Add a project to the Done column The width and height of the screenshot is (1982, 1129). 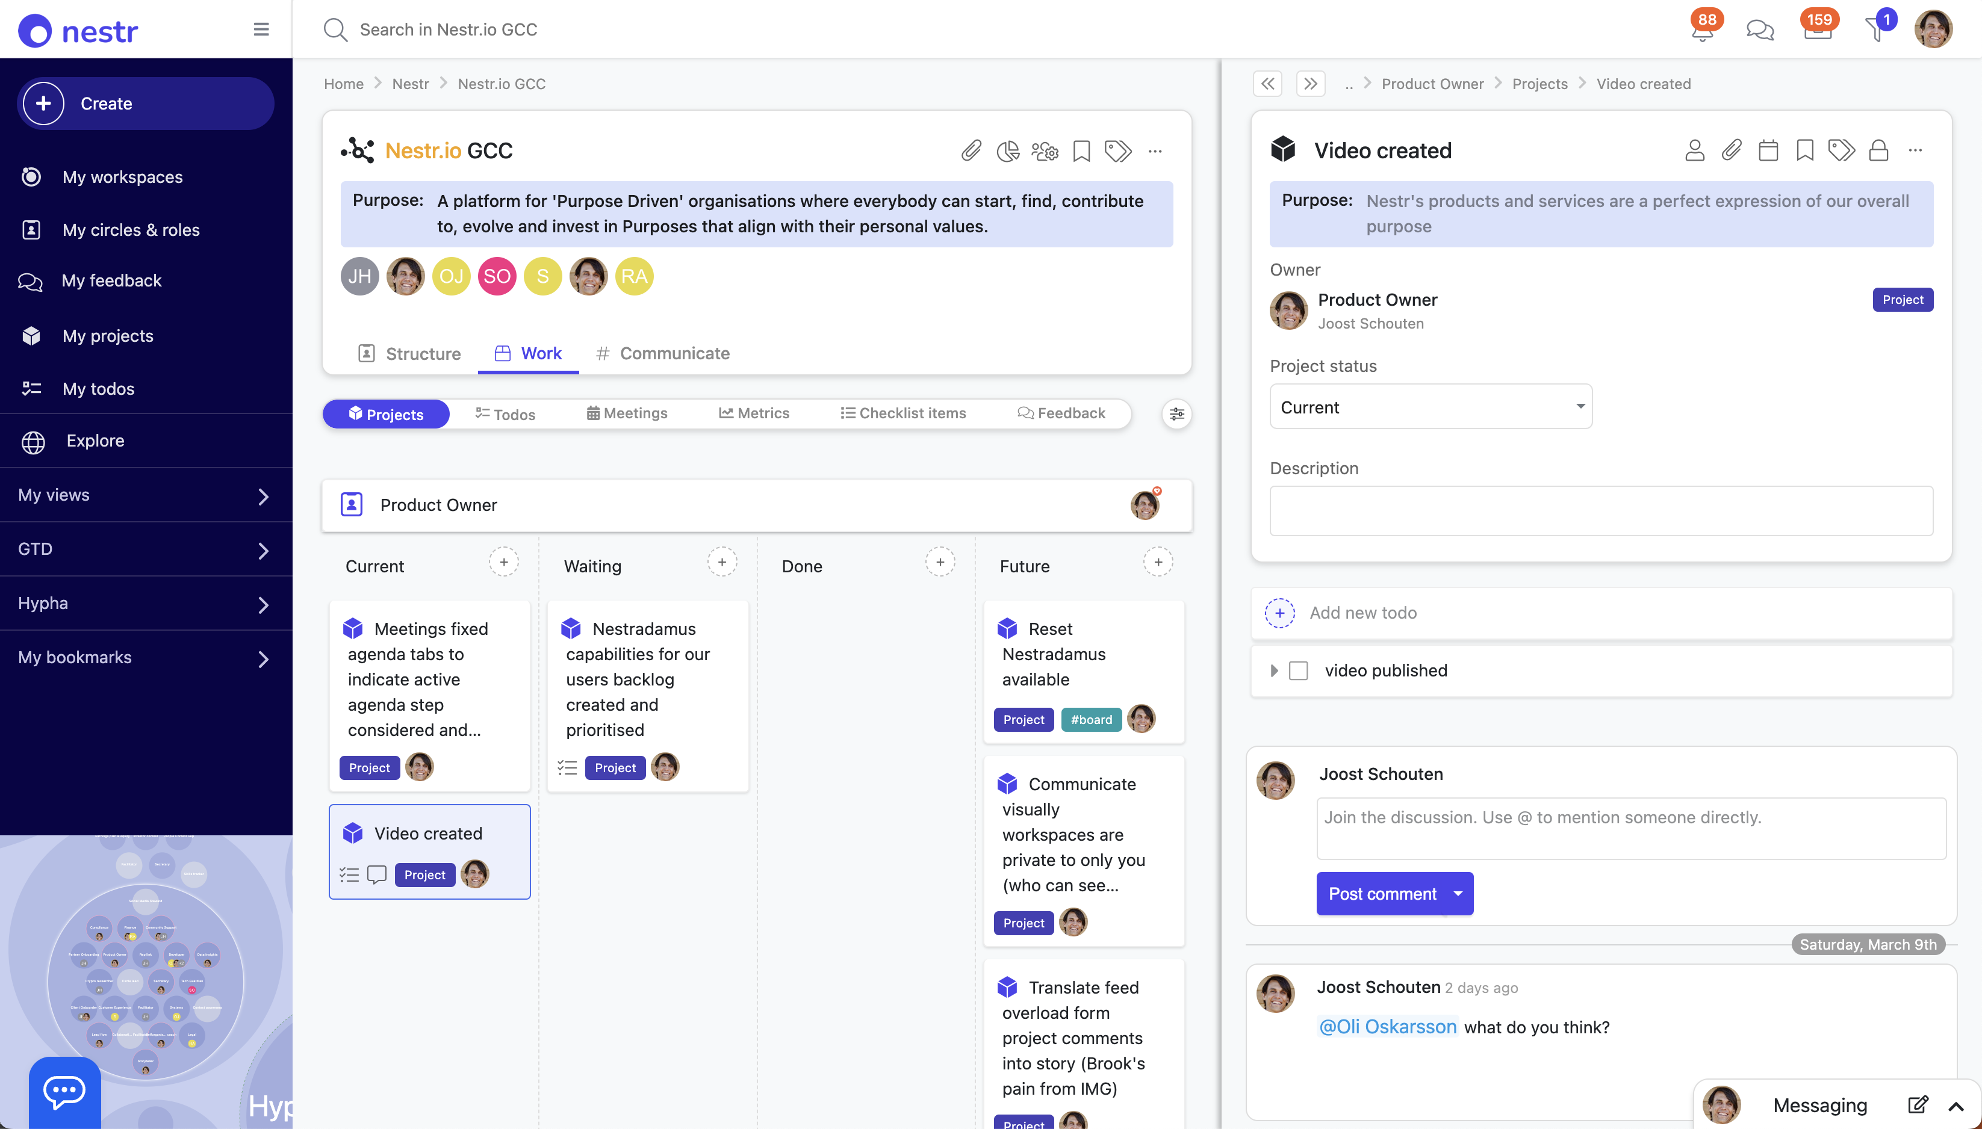[x=939, y=562]
